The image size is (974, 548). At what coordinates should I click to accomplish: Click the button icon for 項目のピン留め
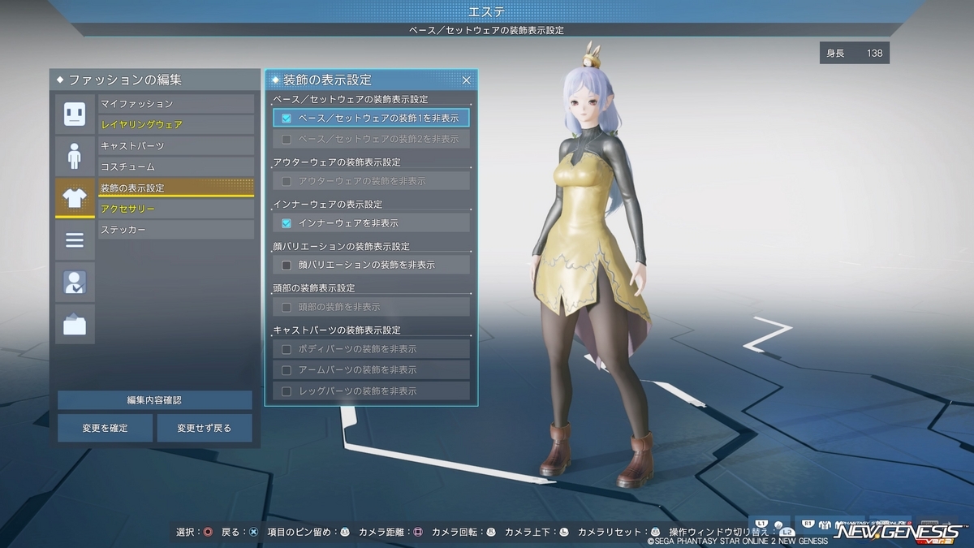[345, 532]
